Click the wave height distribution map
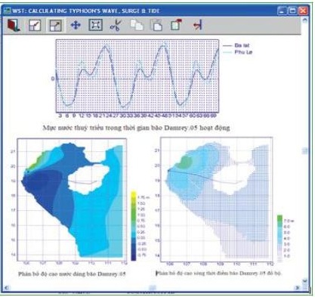The width and height of the screenshot is (315, 297). [x=217, y=200]
